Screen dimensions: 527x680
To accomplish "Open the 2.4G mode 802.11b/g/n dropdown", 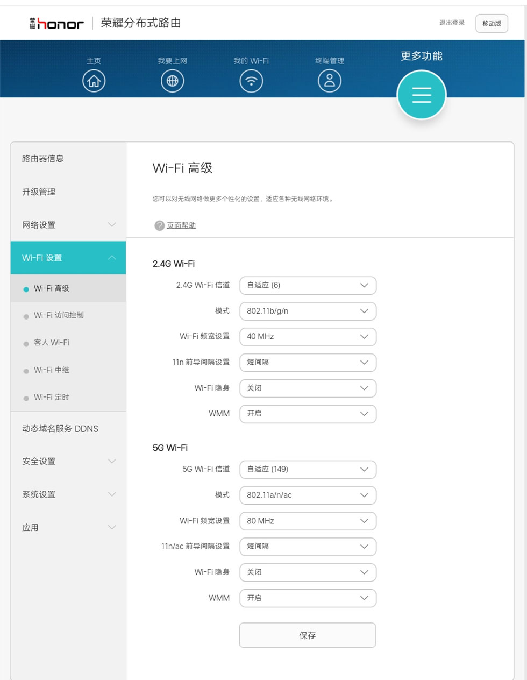I will [x=308, y=311].
